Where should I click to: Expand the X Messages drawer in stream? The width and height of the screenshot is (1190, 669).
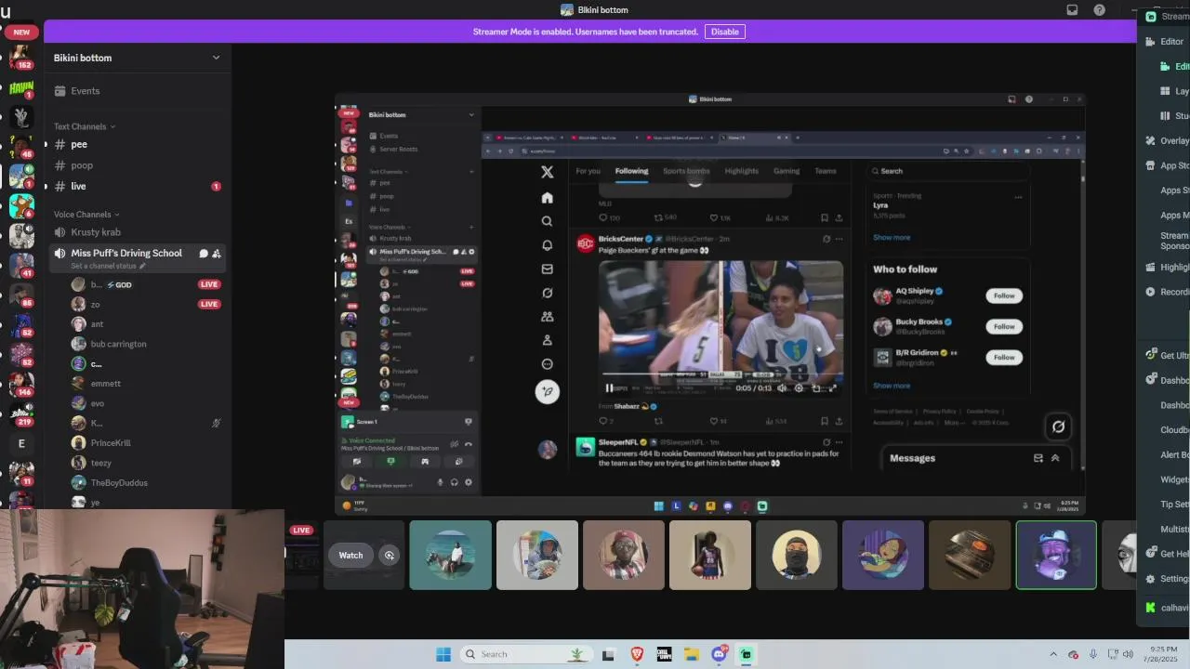point(1055,458)
